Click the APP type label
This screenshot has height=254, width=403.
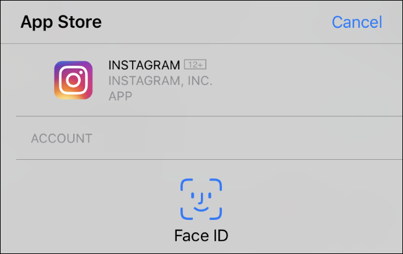pyautogui.click(x=120, y=96)
